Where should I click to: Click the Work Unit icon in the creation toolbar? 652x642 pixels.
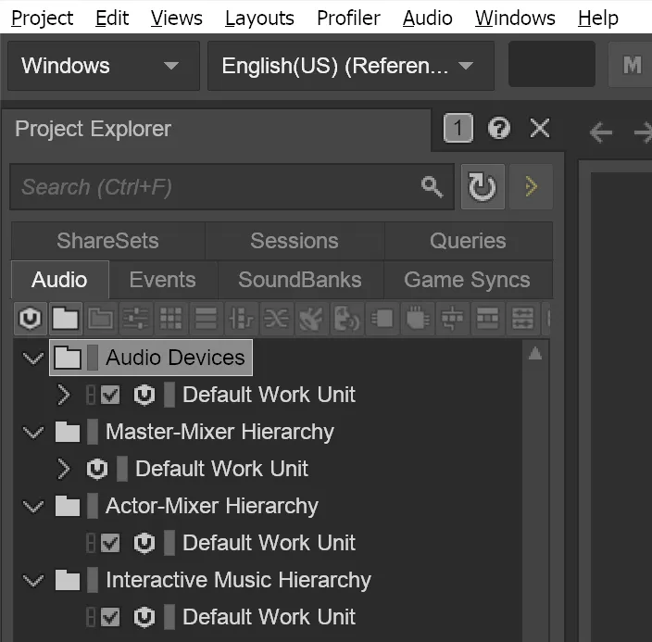tap(30, 320)
